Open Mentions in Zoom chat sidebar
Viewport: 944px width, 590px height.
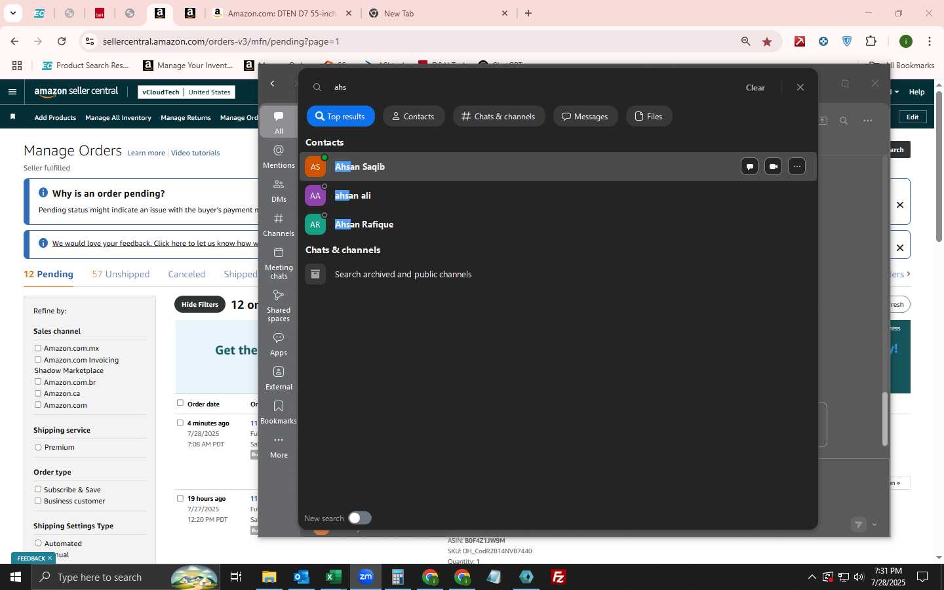click(x=279, y=157)
